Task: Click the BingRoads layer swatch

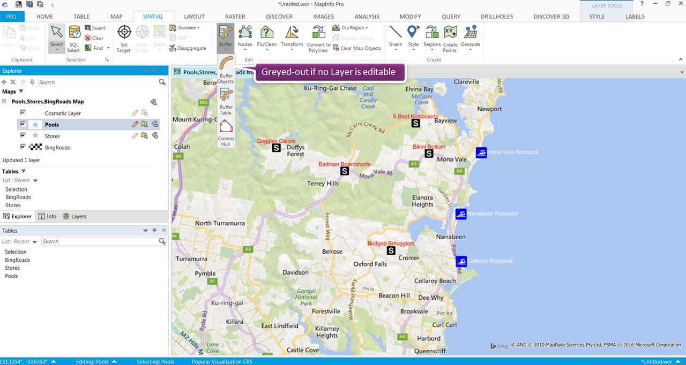Action: pos(35,147)
